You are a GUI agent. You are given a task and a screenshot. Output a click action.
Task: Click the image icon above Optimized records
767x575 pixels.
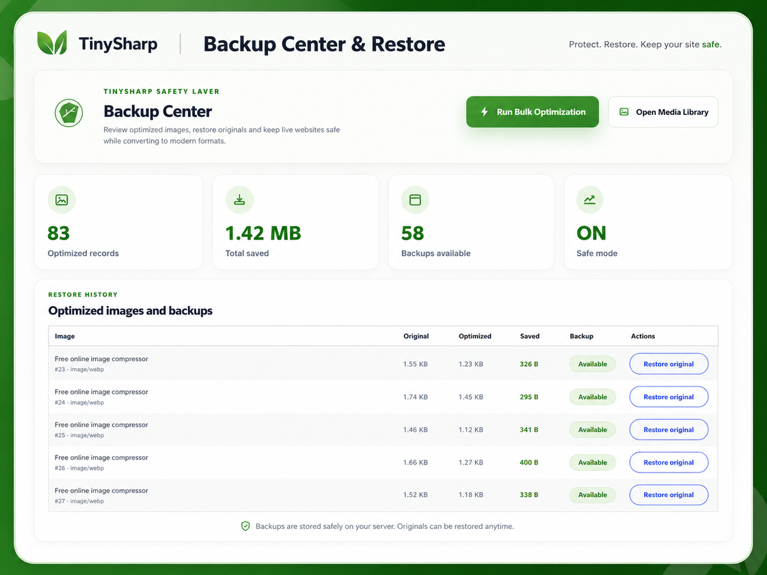pos(61,200)
